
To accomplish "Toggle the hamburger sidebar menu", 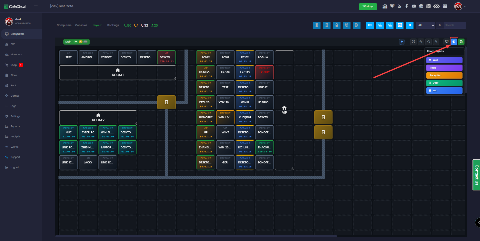I will (36, 6).
